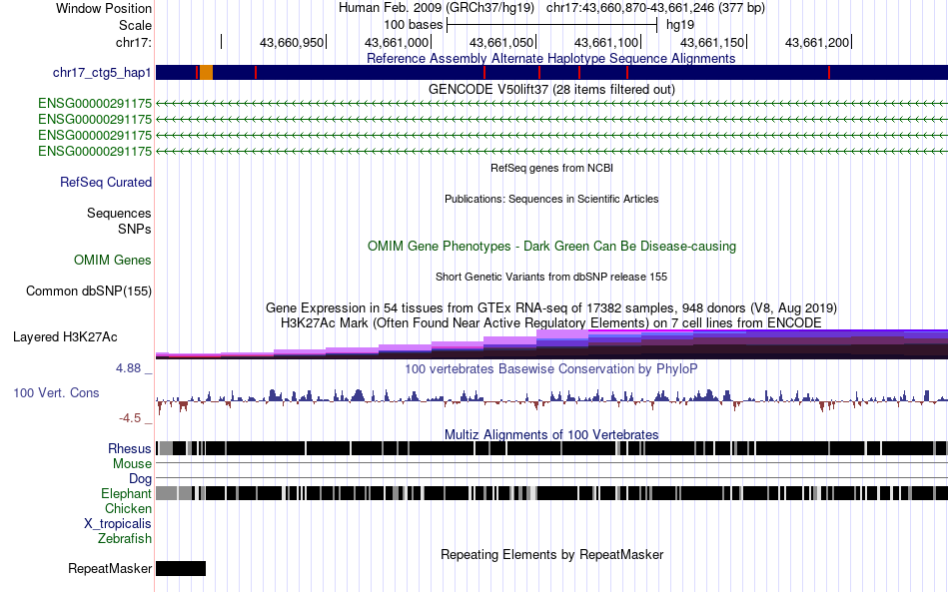Click the chr17:43,660,870-43,661,246 position text

[655, 8]
